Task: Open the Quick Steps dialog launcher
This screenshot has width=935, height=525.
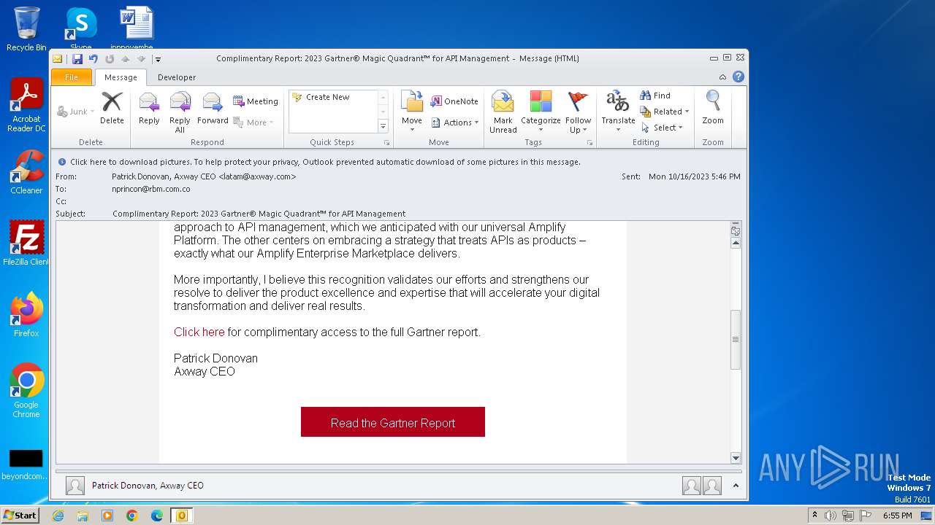Action: (386, 143)
